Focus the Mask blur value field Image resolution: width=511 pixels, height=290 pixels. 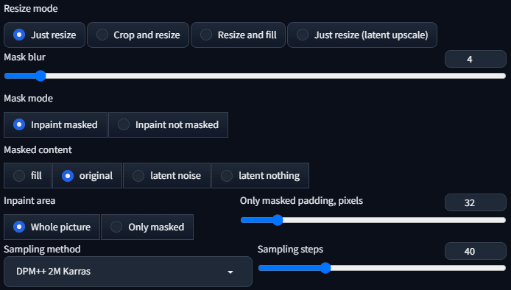pos(476,60)
